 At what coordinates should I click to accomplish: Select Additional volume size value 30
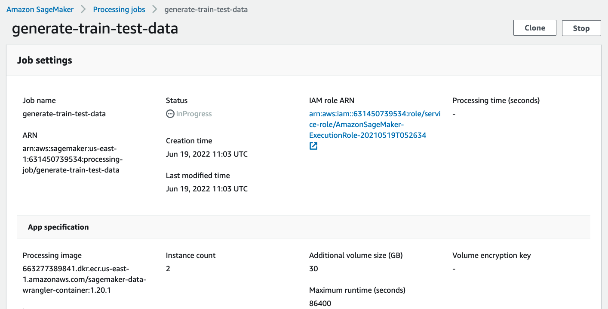point(313,269)
